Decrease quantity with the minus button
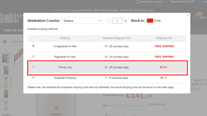The height and width of the screenshot is (116, 207). (x=109, y=21)
